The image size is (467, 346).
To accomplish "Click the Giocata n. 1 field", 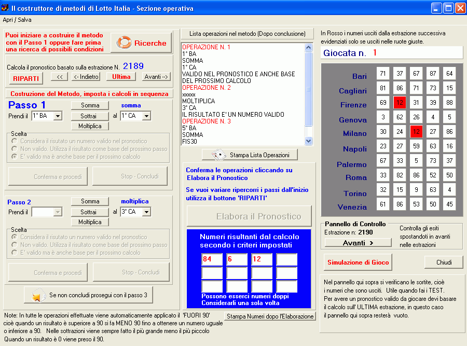I will 392,53.
